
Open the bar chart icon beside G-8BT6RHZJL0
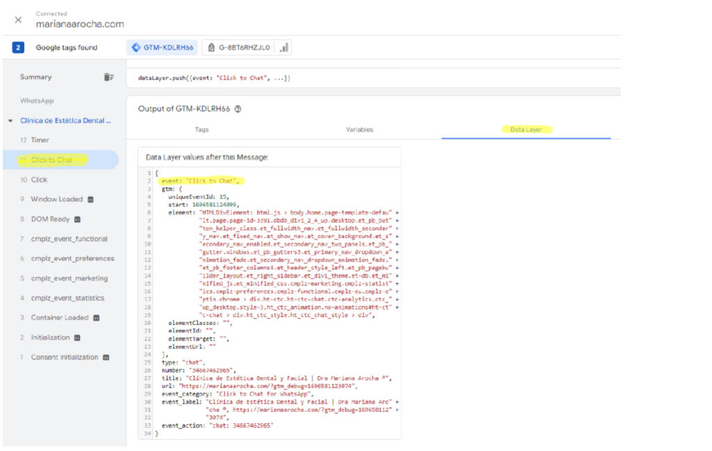click(x=284, y=47)
